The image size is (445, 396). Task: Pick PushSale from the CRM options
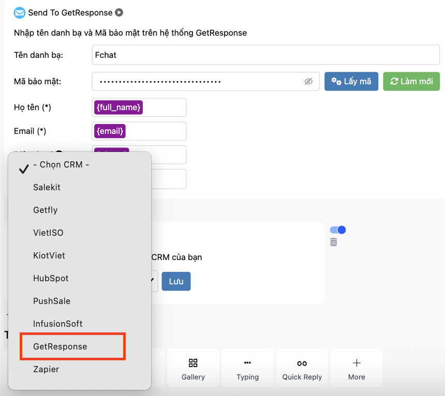80,301
